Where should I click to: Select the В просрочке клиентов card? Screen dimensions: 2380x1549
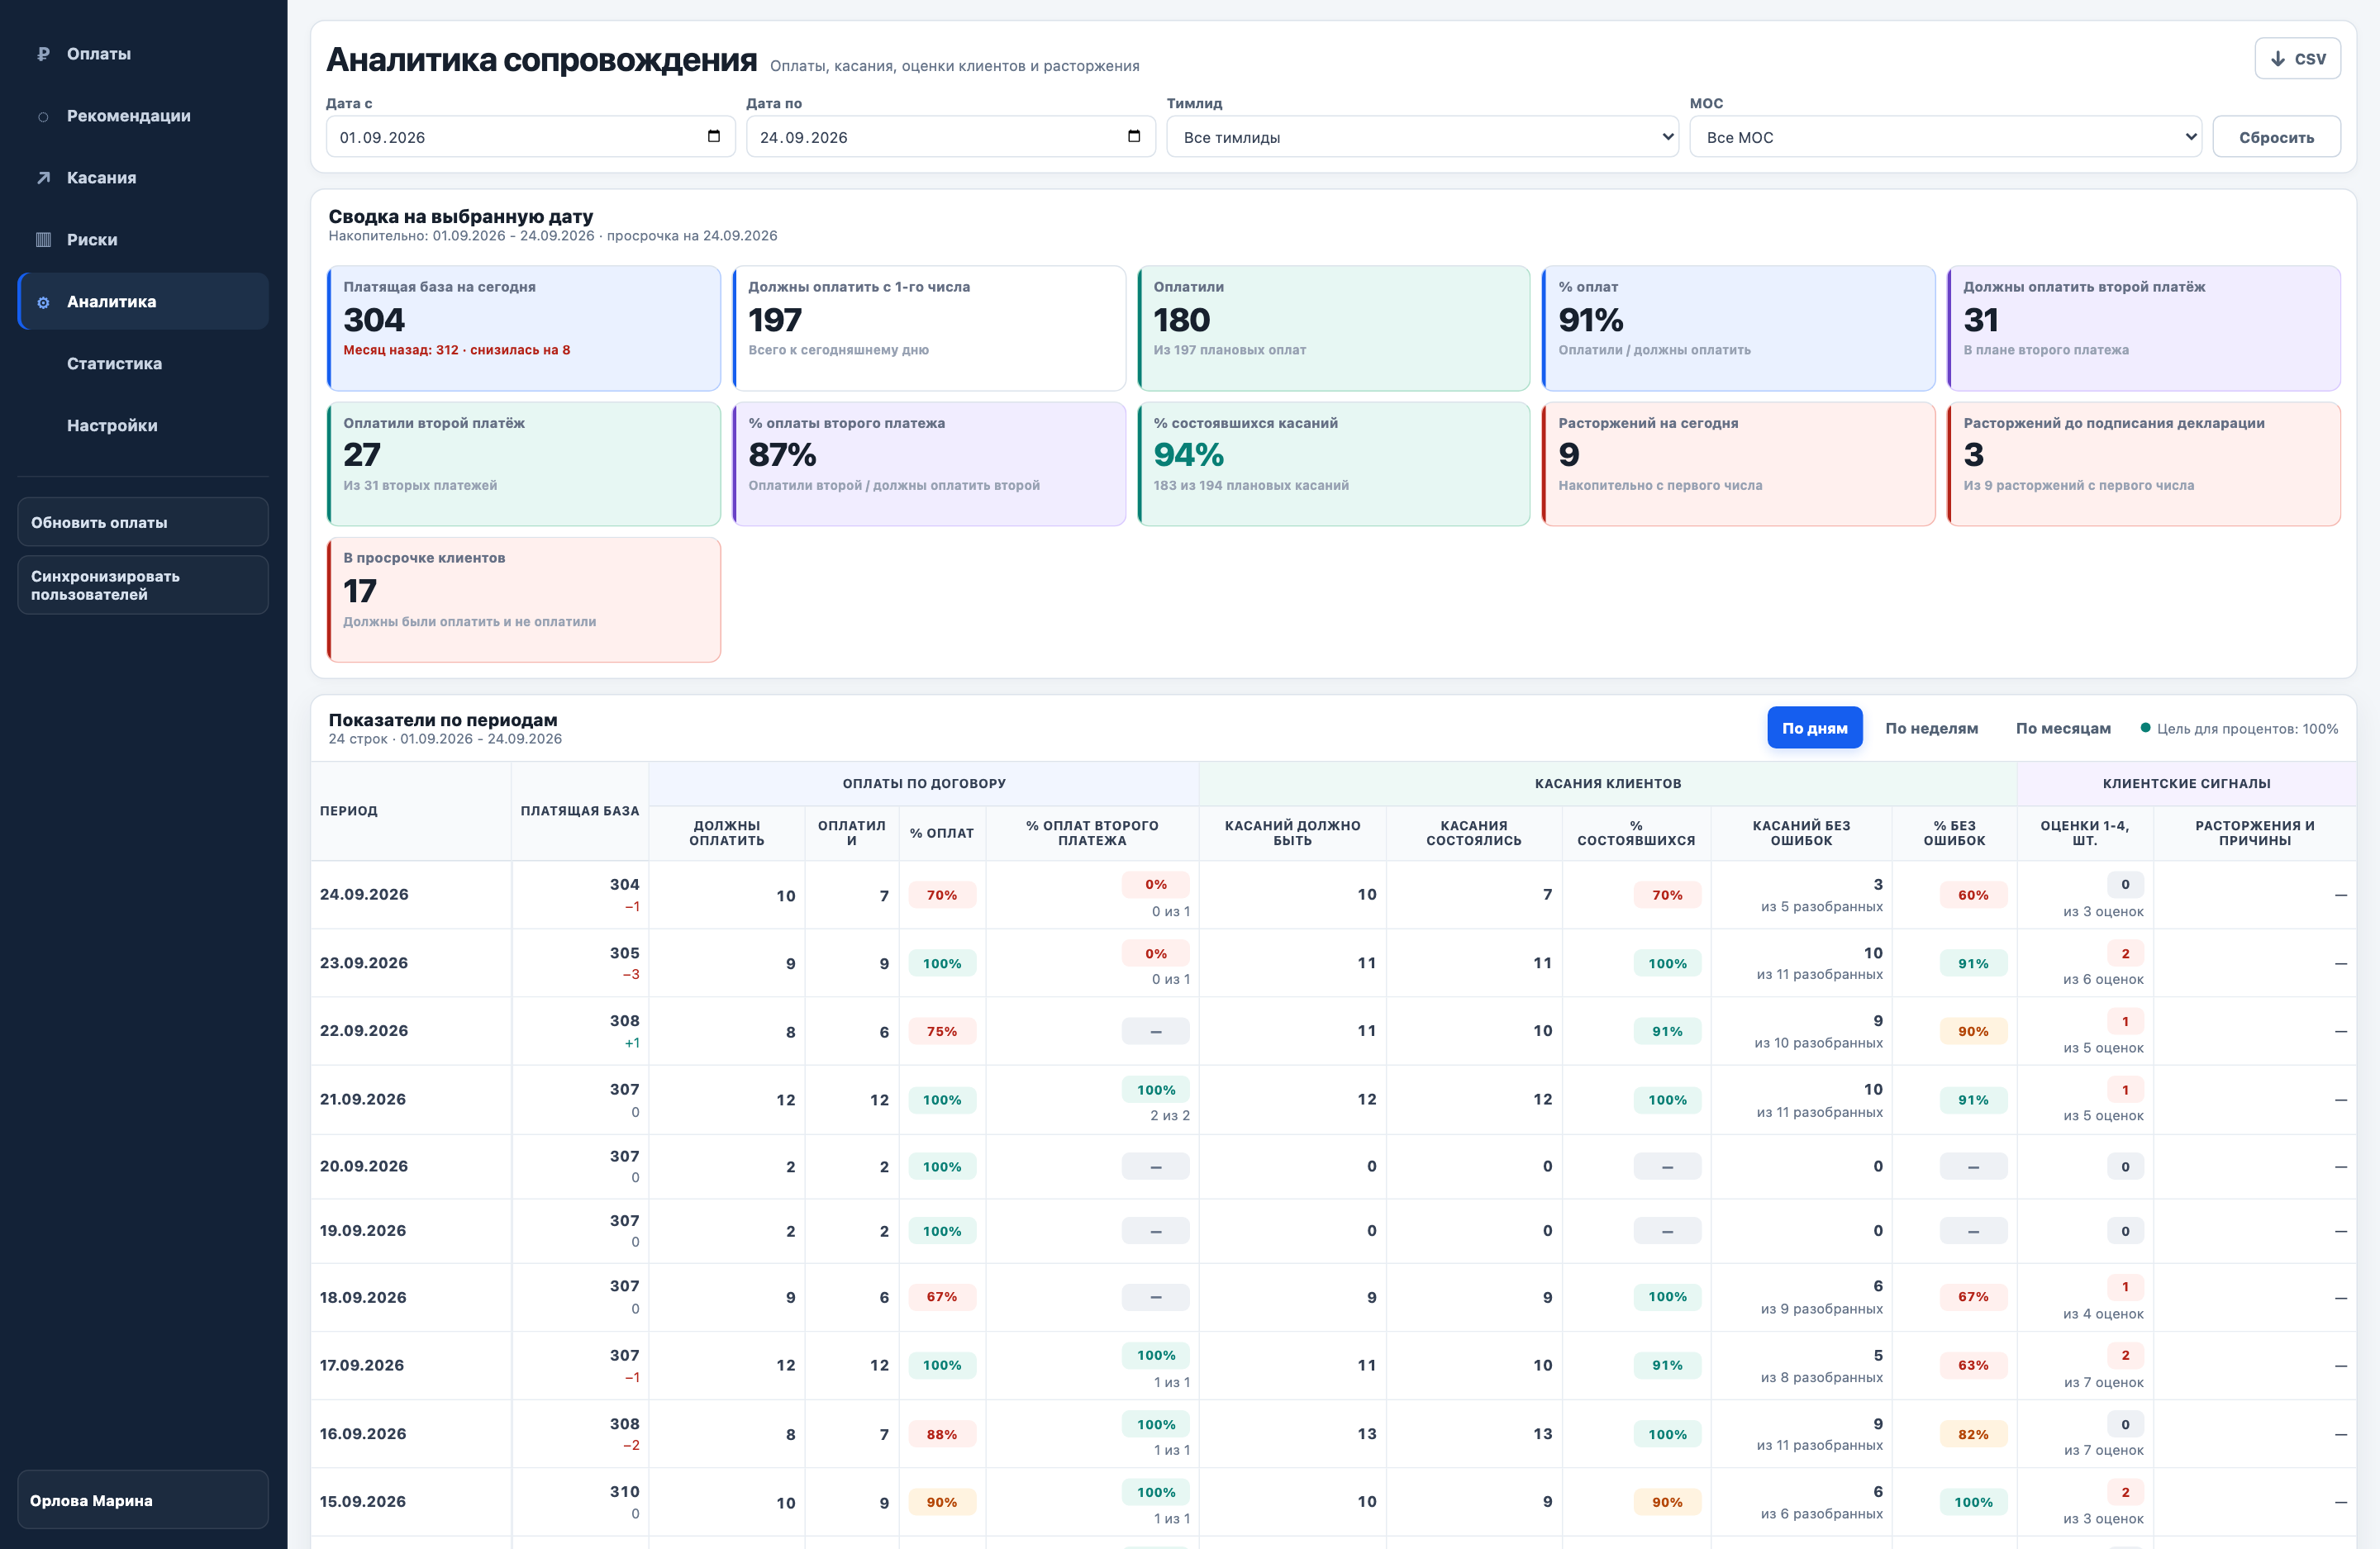point(524,600)
